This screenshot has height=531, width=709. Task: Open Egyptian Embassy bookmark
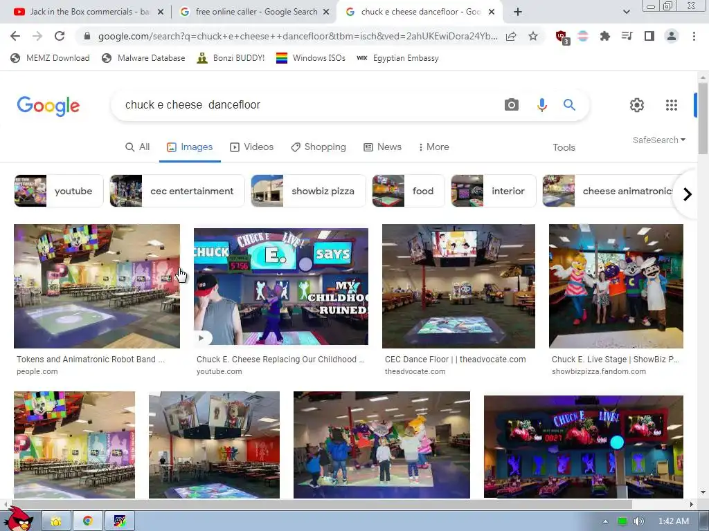pos(398,58)
